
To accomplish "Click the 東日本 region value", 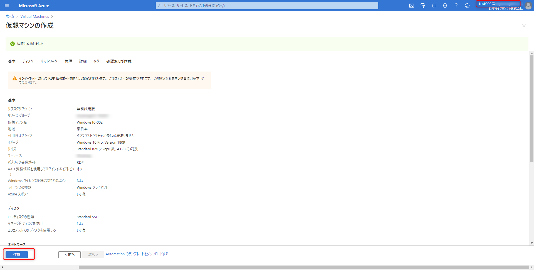I will 82,129.
